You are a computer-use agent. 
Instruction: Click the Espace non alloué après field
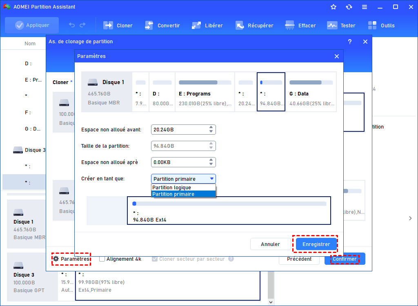point(183,162)
